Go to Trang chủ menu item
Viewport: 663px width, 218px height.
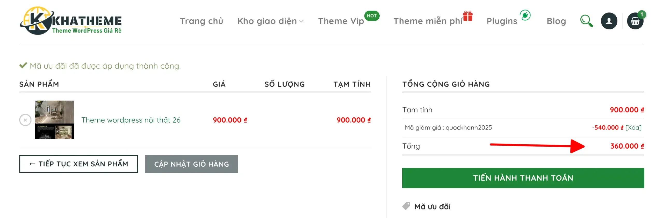tap(201, 21)
